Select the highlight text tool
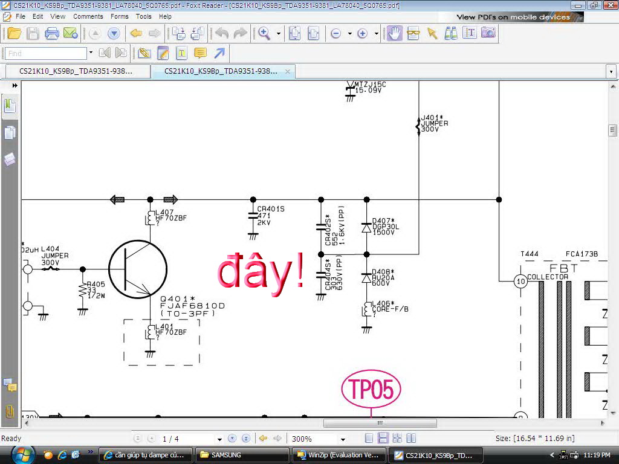The width and height of the screenshot is (619, 464). (x=181, y=53)
